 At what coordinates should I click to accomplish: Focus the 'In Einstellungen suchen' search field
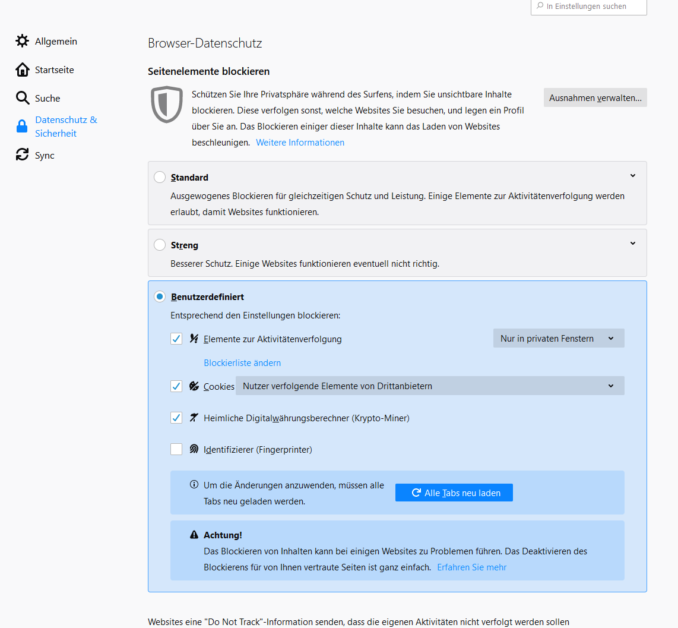(588, 7)
